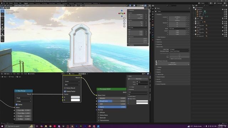This screenshot has width=228, height=128.
Task: Open the File menu
Action: pos(4,3)
